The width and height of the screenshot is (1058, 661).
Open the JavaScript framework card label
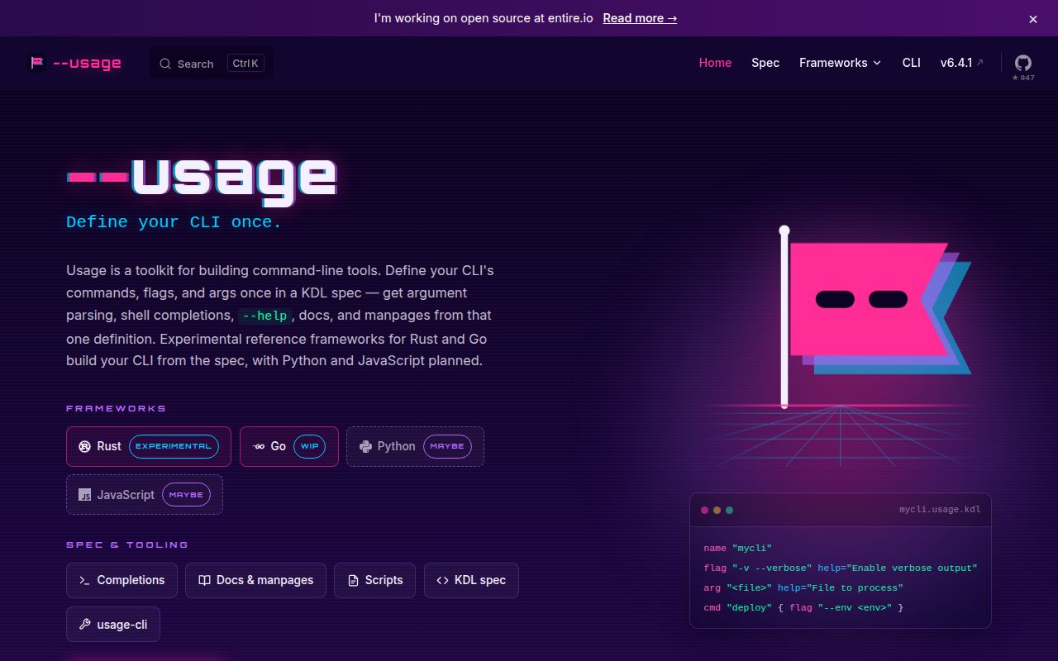coord(126,495)
